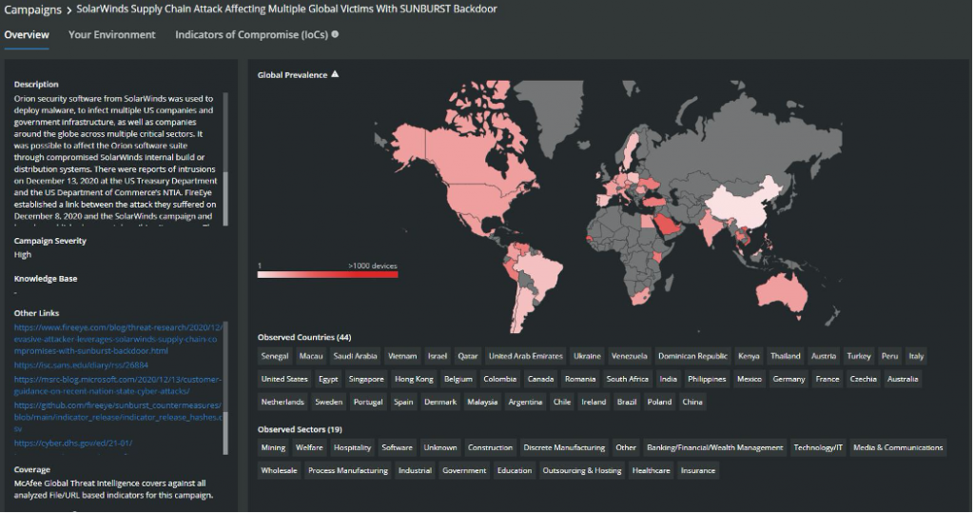Select the Healthcare sector tag
Image resolution: width=974 pixels, height=513 pixels.
[651, 470]
